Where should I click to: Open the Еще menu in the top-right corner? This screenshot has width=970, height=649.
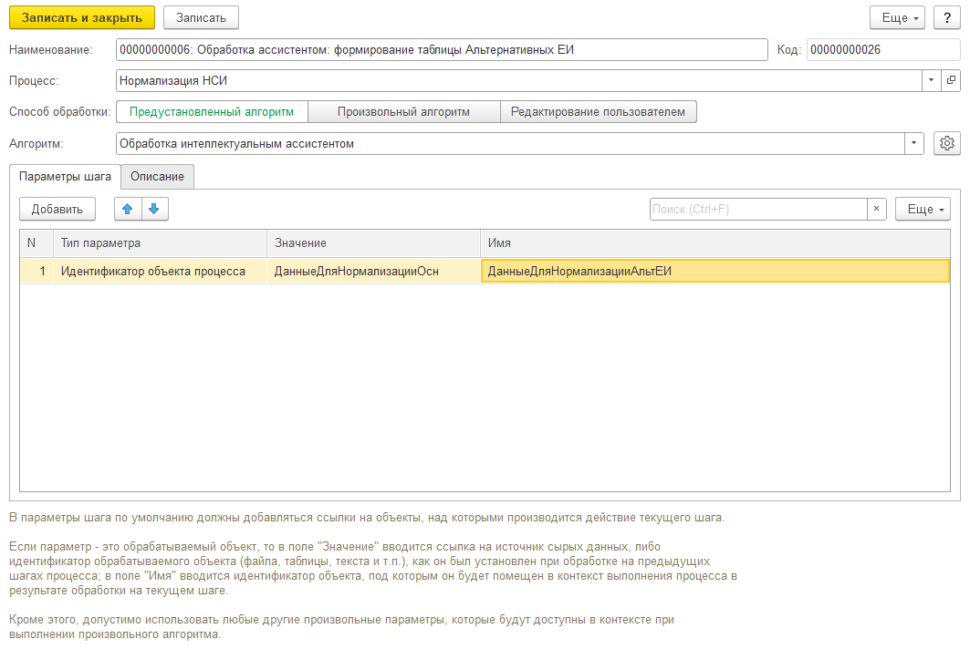point(897,16)
